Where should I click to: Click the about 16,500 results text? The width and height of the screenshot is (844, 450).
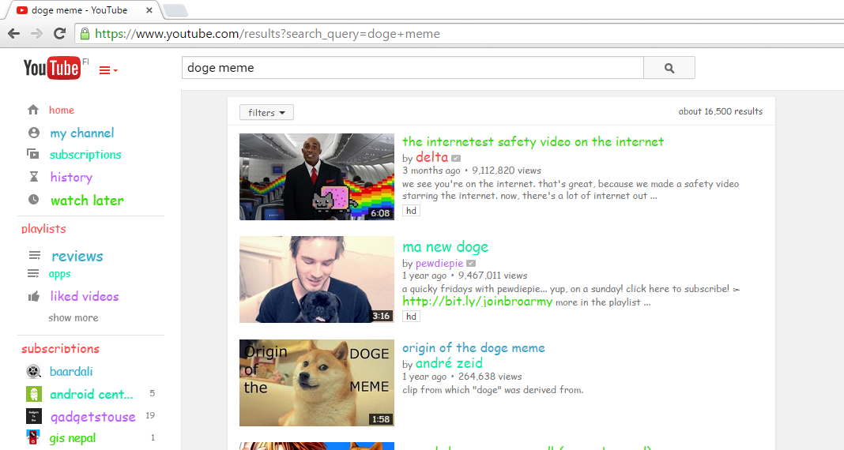pos(720,111)
